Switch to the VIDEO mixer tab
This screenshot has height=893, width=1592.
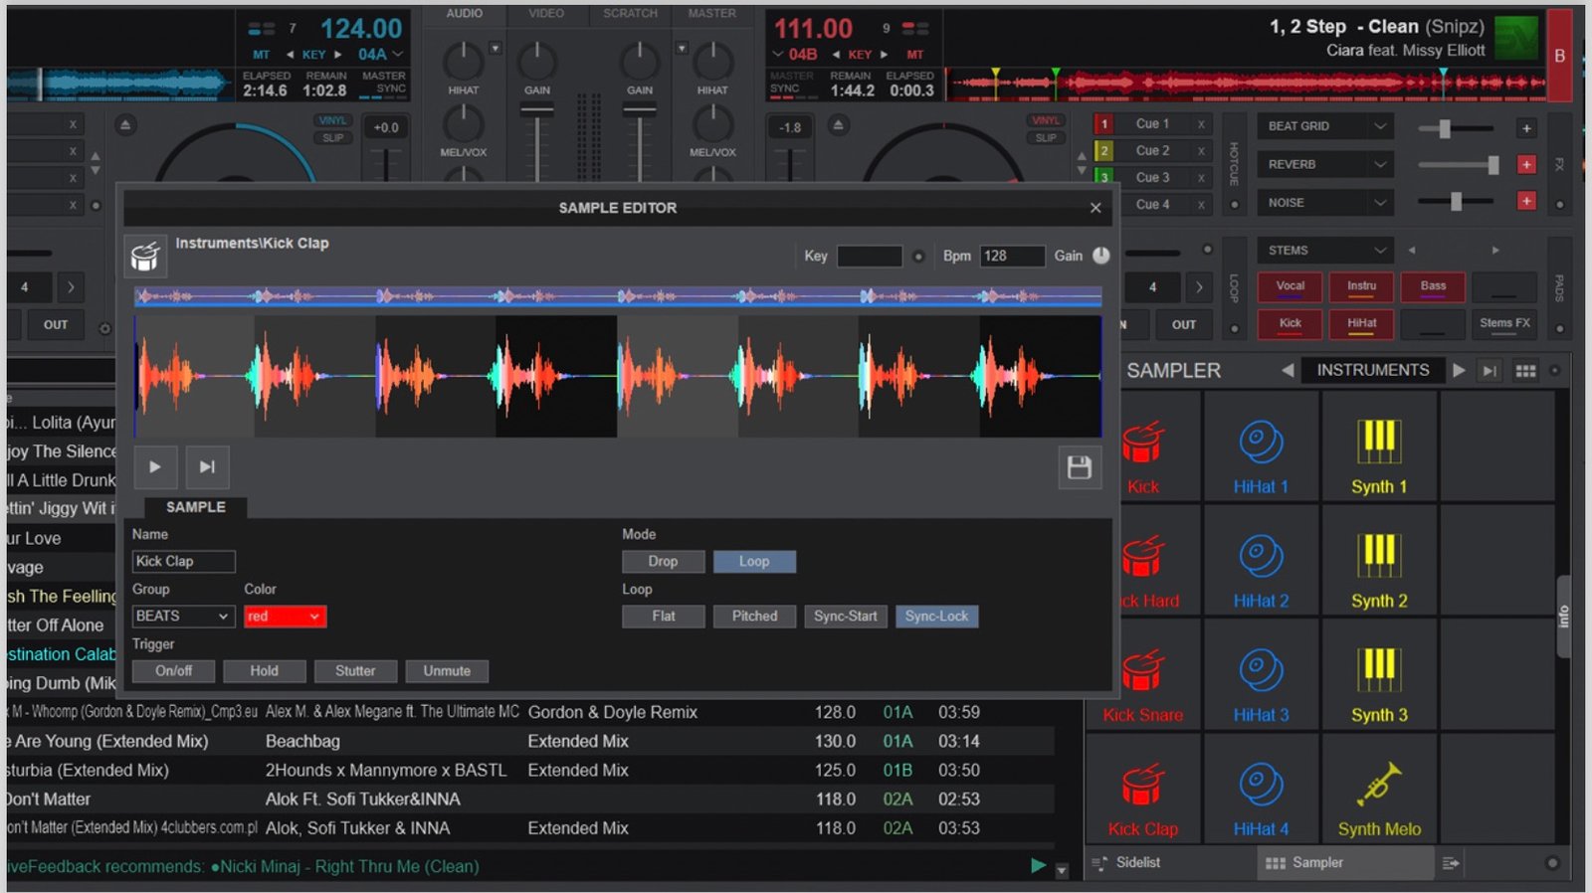[546, 14]
